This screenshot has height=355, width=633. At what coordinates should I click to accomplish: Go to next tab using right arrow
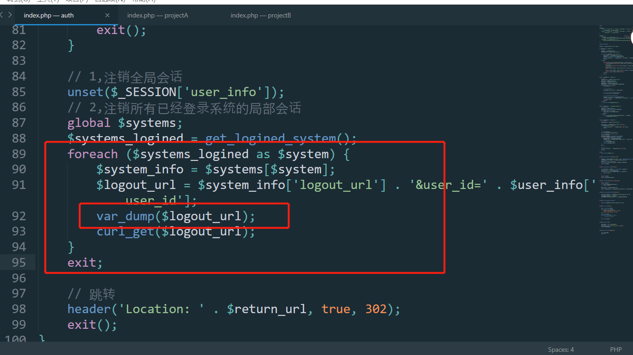[10, 15]
